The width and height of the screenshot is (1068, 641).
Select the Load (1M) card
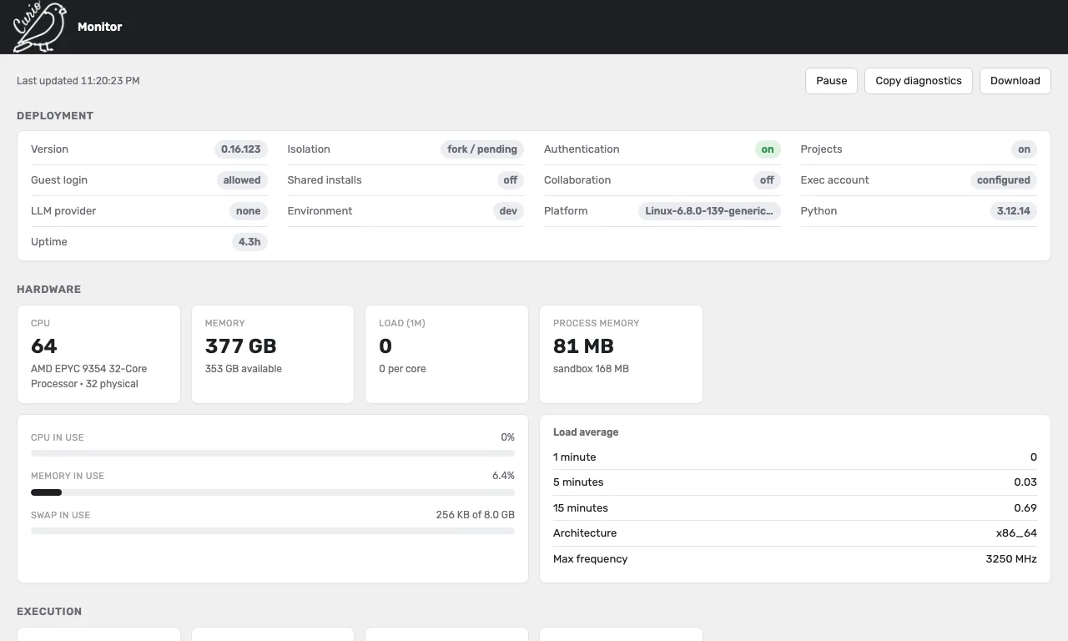click(446, 354)
